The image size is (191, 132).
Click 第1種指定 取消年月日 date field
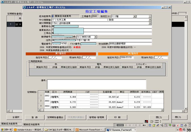click(x=89, y=58)
